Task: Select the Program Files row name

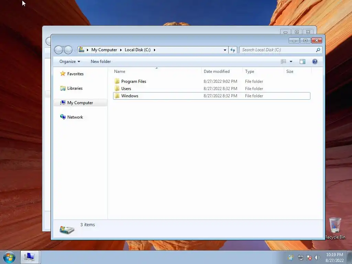Action: tap(134, 81)
